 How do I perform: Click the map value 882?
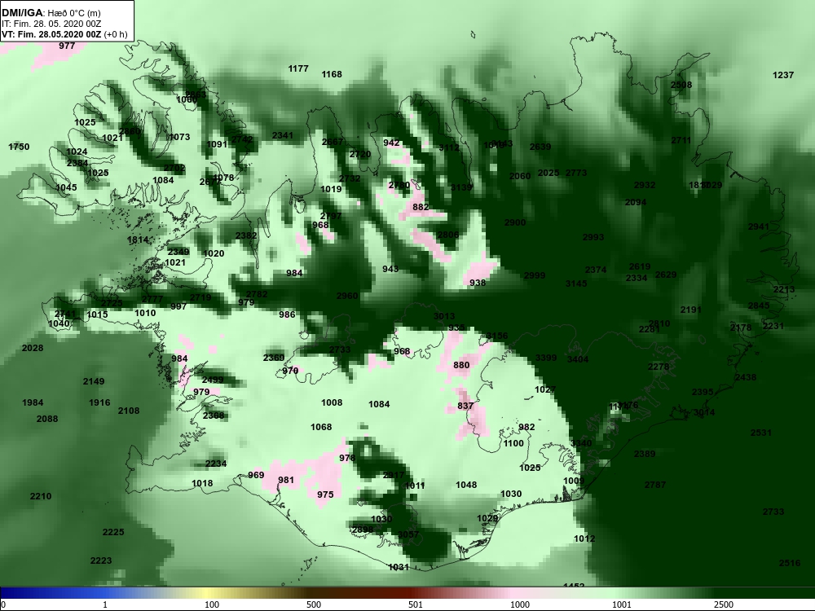pos(421,207)
